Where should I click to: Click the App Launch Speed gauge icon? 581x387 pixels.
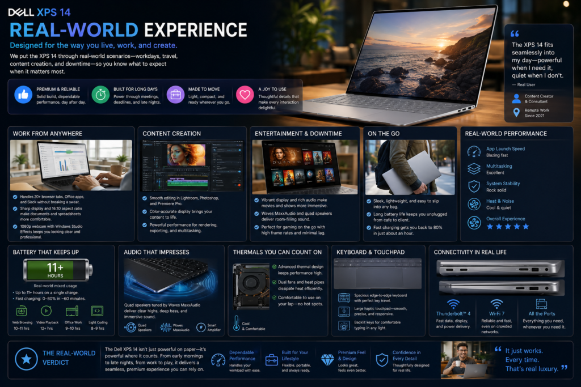[x=474, y=151]
